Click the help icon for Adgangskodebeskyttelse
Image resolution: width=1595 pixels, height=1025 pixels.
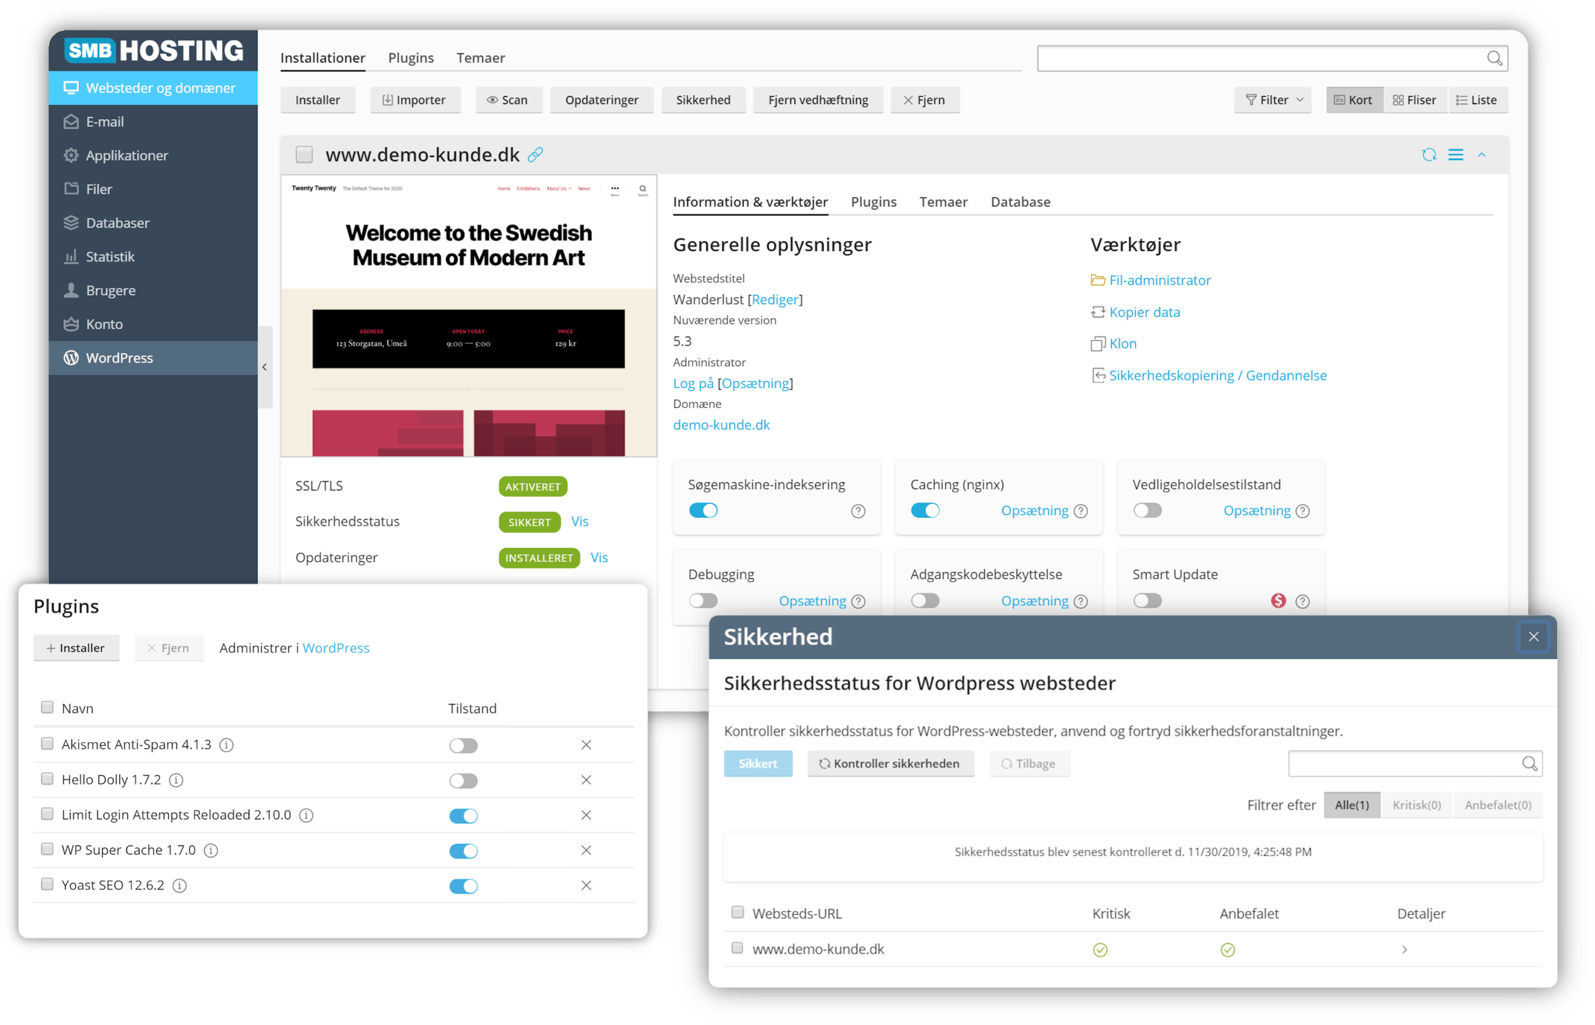pos(1080,602)
